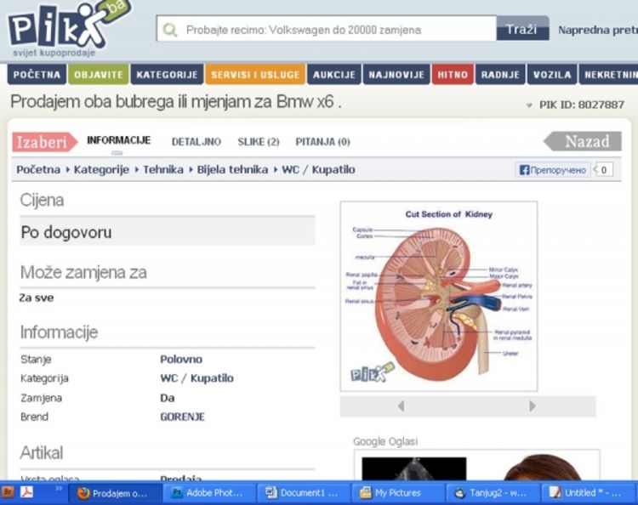Screen dimensions: 638x505
Task: Click the Facebook recommend button
Action: 553,170
